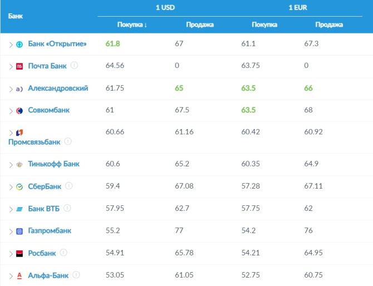Open info icon next to Почта Банк

coord(75,66)
